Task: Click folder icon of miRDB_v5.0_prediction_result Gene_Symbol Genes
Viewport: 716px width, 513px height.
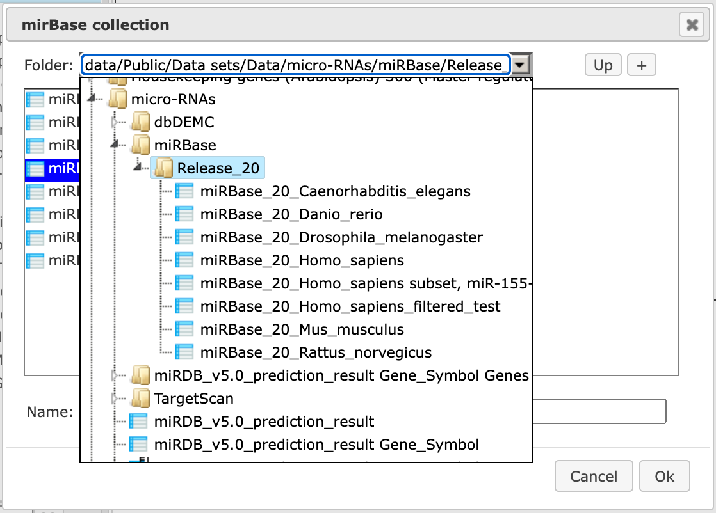Action: 141,375
